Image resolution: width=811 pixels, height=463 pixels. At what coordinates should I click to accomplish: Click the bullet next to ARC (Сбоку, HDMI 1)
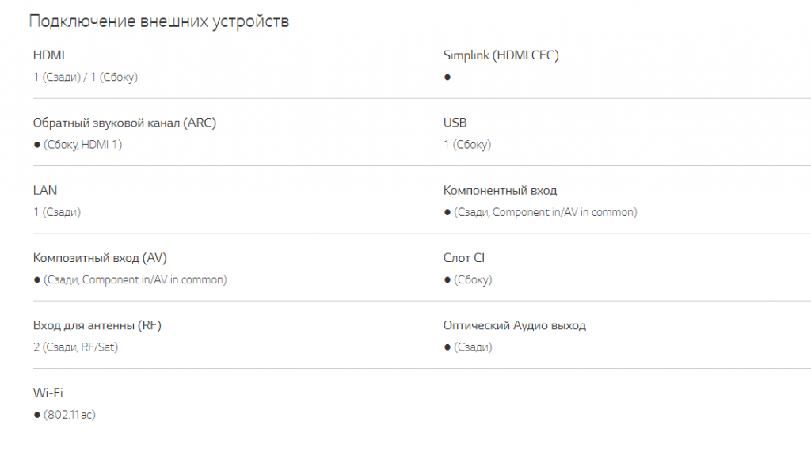click(x=36, y=145)
